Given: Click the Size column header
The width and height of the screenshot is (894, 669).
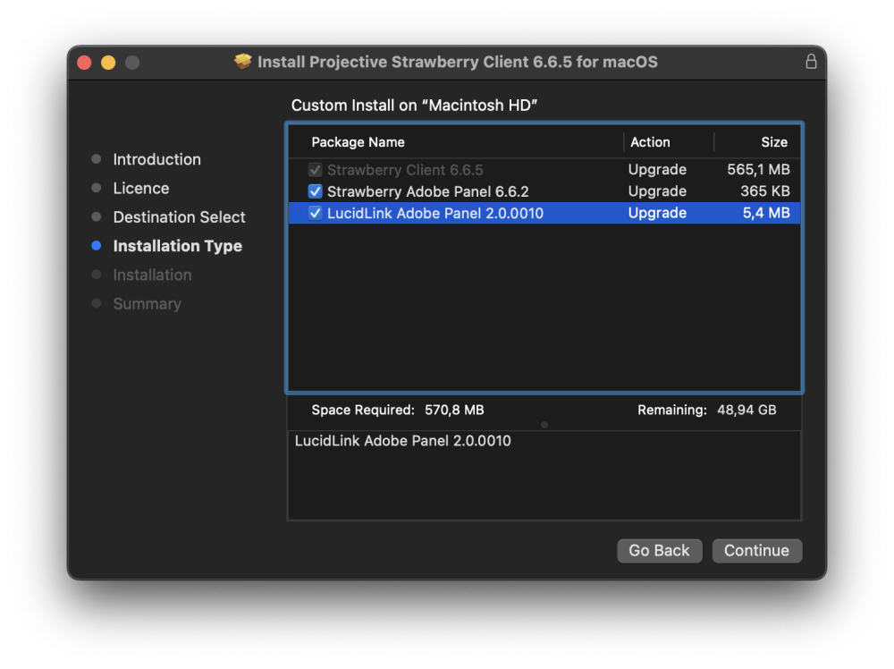Looking at the screenshot, I should 773,142.
